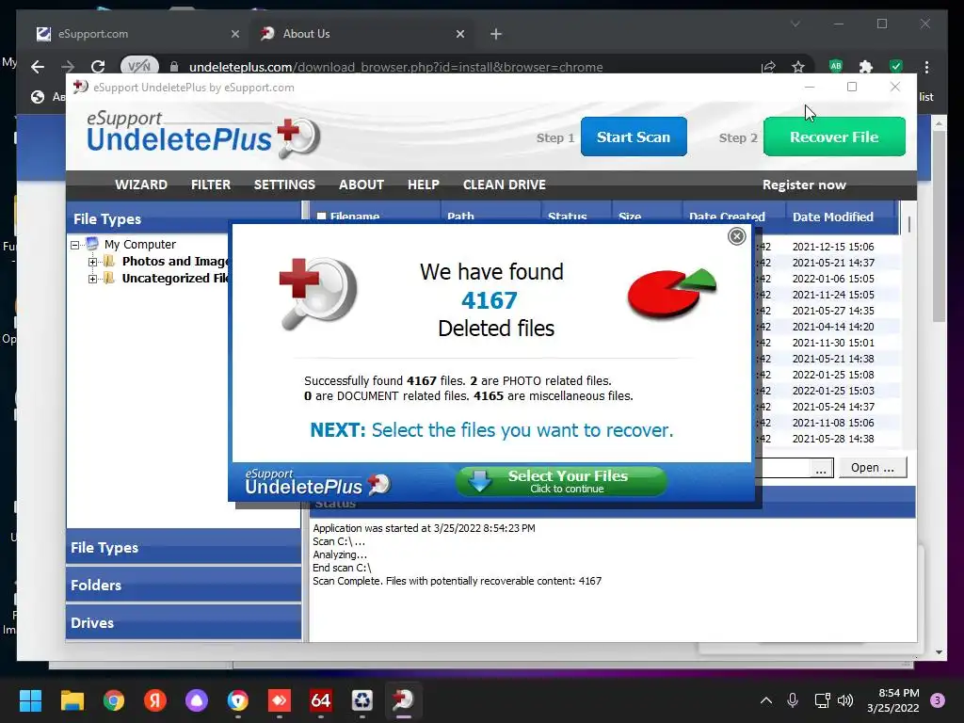964x723 pixels.
Task: Click the ellipsis browse button
Action: pos(820,469)
